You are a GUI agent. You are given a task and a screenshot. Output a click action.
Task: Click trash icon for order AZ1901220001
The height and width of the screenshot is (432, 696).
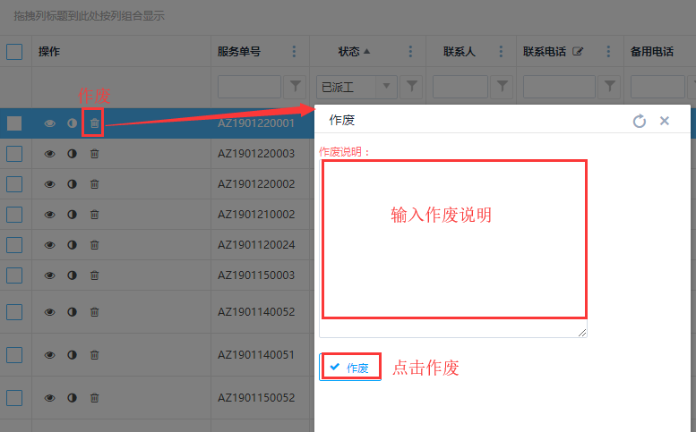coord(94,123)
